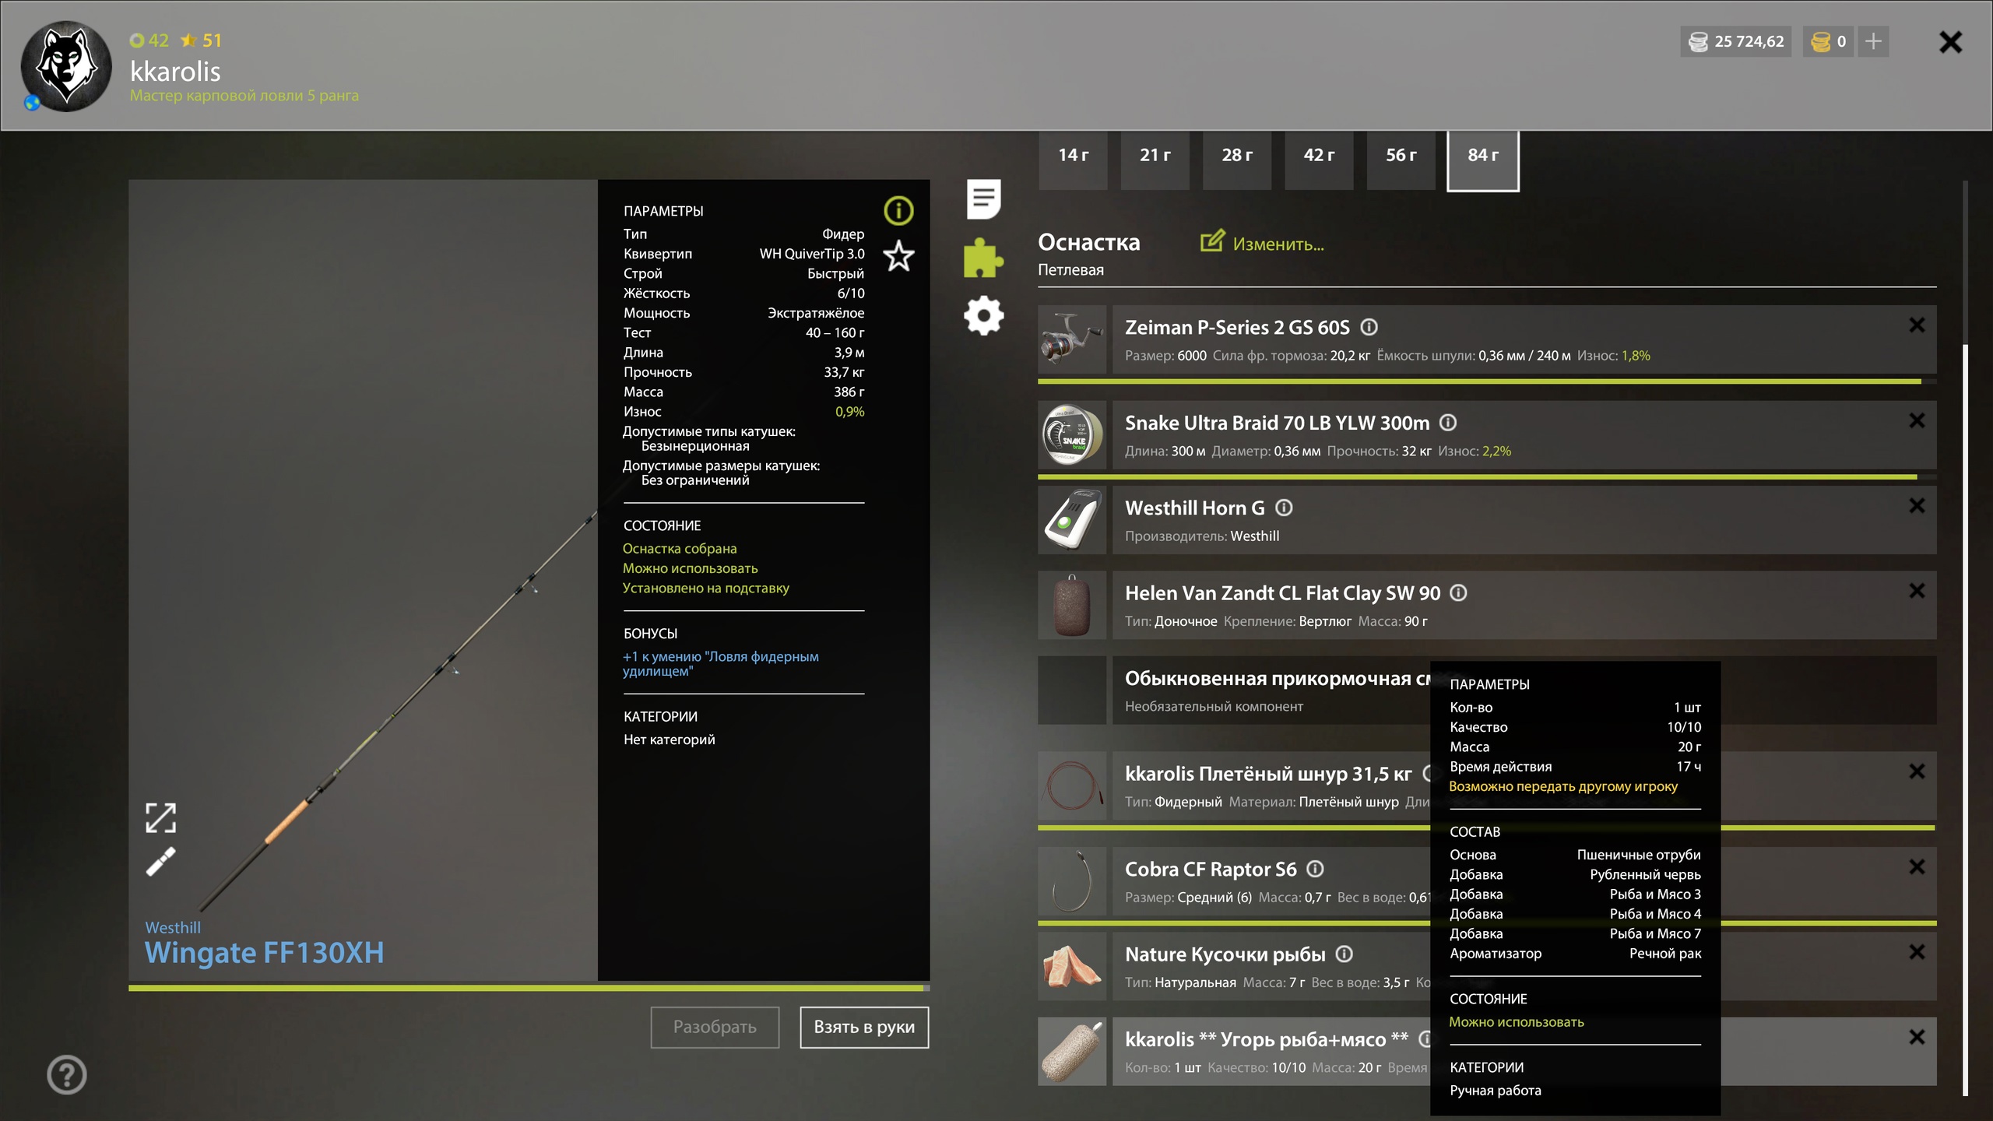Click the Угорь groundbait thumbnail
The width and height of the screenshot is (1993, 1121).
[x=1072, y=1051]
